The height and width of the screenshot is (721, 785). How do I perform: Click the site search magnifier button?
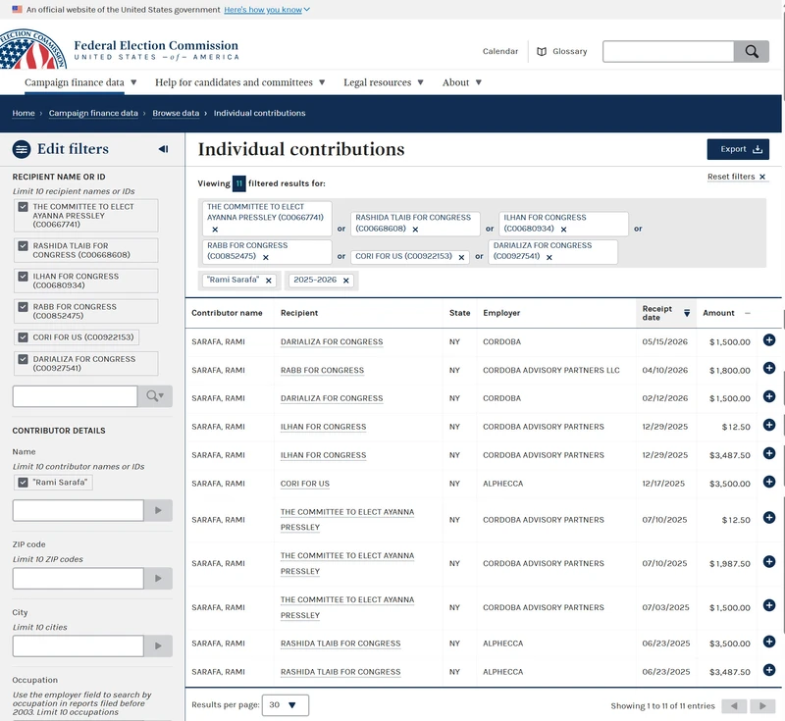751,52
